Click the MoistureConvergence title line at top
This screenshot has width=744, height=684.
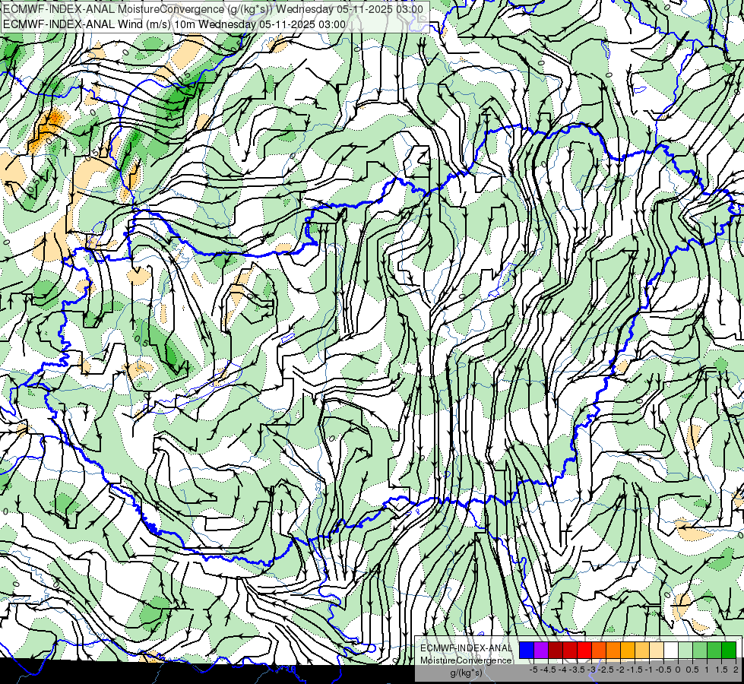click(213, 9)
